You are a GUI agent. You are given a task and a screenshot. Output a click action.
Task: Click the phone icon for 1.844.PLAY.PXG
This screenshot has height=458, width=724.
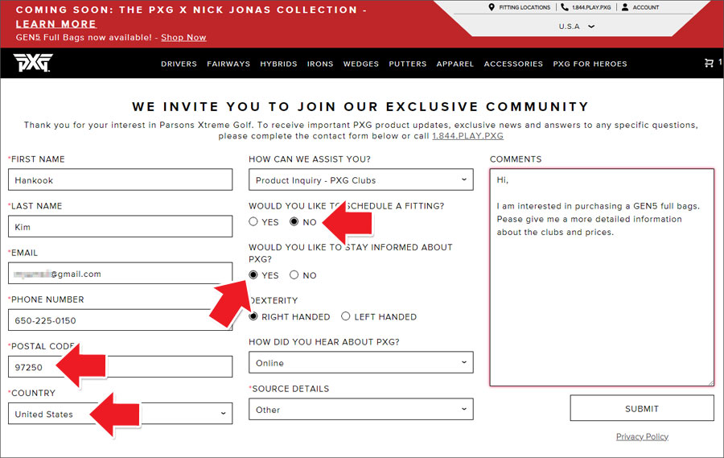click(x=564, y=7)
